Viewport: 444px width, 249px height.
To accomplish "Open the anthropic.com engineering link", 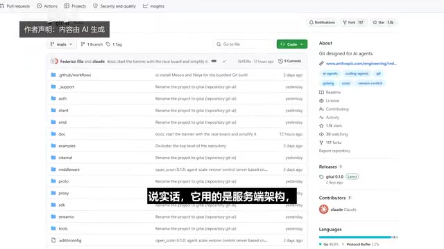I will 361,64.
